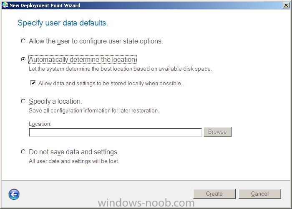This screenshot has width=292, height=209.
Task: Click the "Do not save data and settings" label
Action: [x=73, y=152]
